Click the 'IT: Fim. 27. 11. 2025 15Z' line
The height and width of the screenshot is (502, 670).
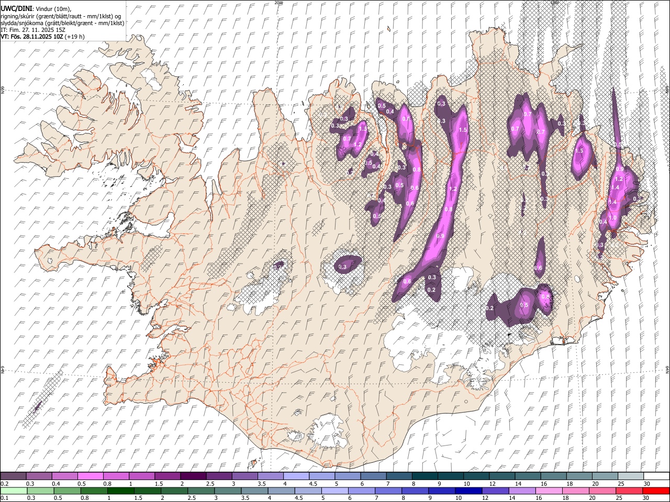pyautogui.click(x=33, y=30)
